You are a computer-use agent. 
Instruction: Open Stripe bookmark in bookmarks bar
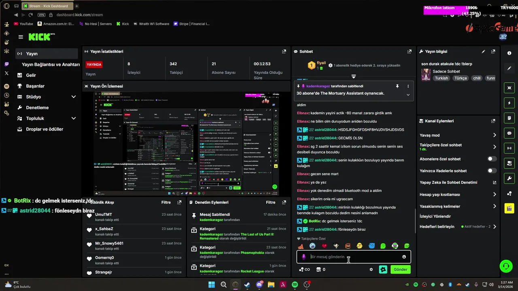click(x=191, y=24)
